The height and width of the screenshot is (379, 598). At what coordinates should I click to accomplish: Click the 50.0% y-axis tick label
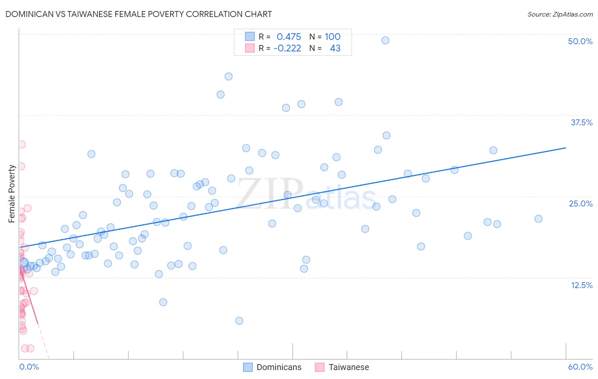(580, 41)
